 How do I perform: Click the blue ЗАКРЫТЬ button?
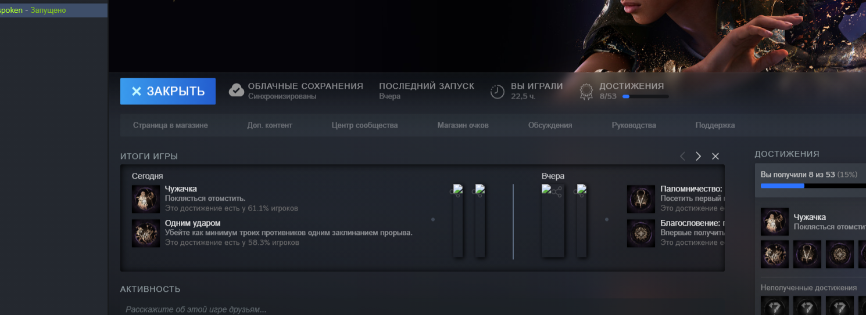pyautogui.click(x=168, y=91)
